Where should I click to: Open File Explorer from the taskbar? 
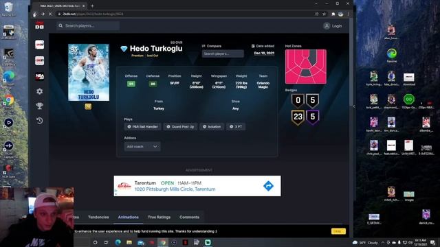[129, 242]
